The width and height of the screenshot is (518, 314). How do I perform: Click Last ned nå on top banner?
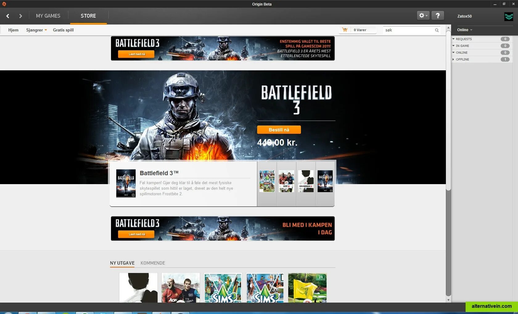136,54
